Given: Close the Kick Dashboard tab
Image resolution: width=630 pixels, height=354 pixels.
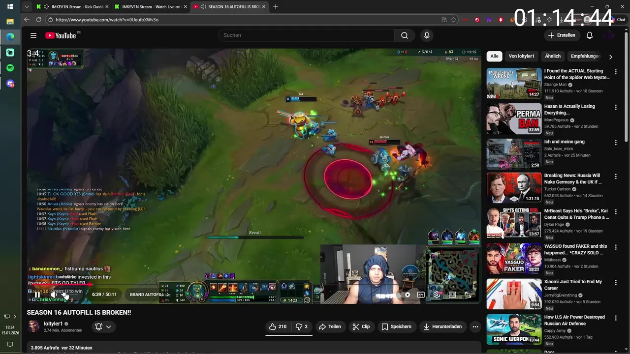Looking at the screenshot, I should coord(107,7).
